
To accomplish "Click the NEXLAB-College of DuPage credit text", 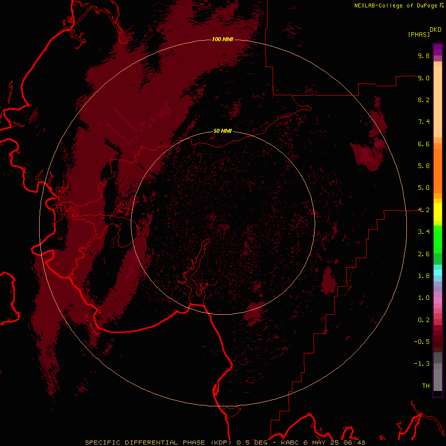I will [395, 5].
